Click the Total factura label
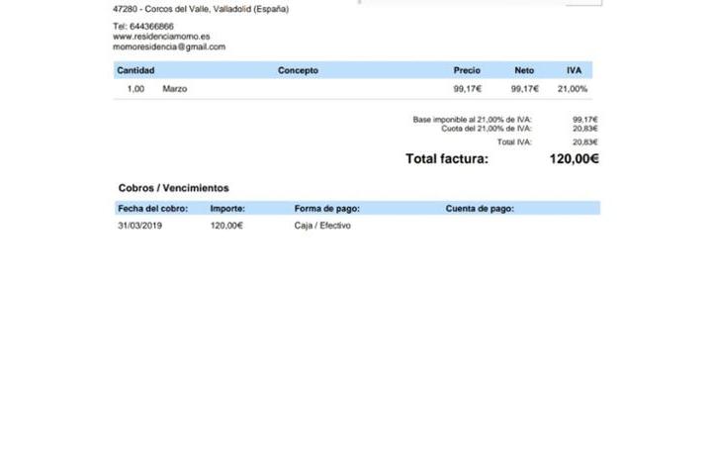712x475 pixels. click(446, 158)
